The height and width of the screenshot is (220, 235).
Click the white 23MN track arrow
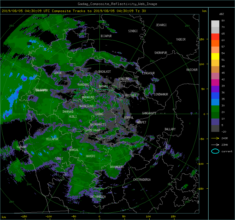(215, 145)
